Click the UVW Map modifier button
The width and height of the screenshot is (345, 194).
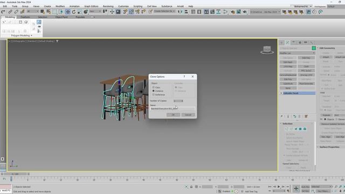(x=288, y=66)
